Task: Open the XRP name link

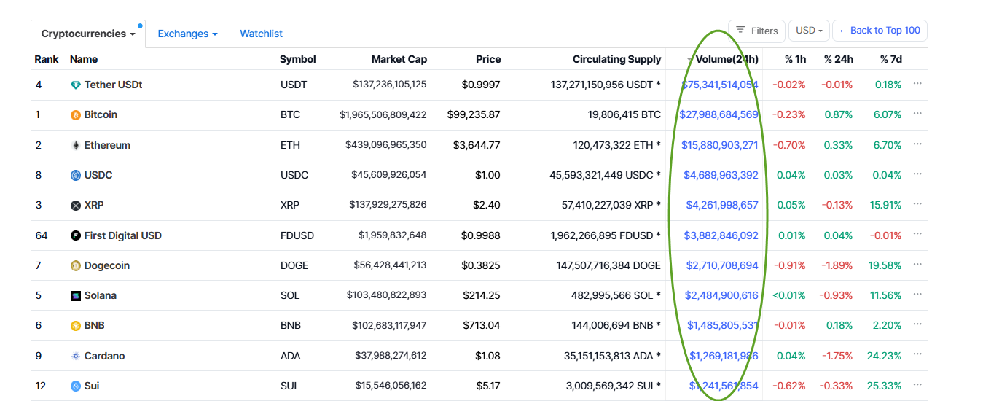Action: click(94, 205)
